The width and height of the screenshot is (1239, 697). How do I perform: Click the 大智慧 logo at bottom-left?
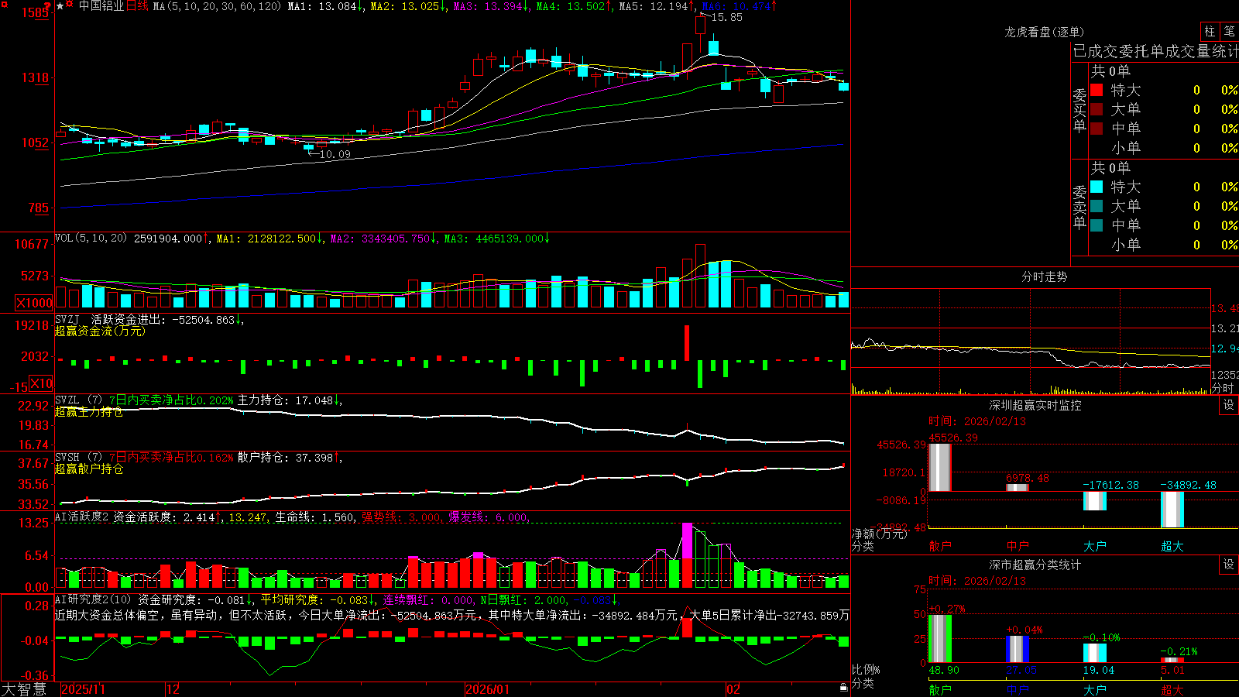[x=24, y=689]
